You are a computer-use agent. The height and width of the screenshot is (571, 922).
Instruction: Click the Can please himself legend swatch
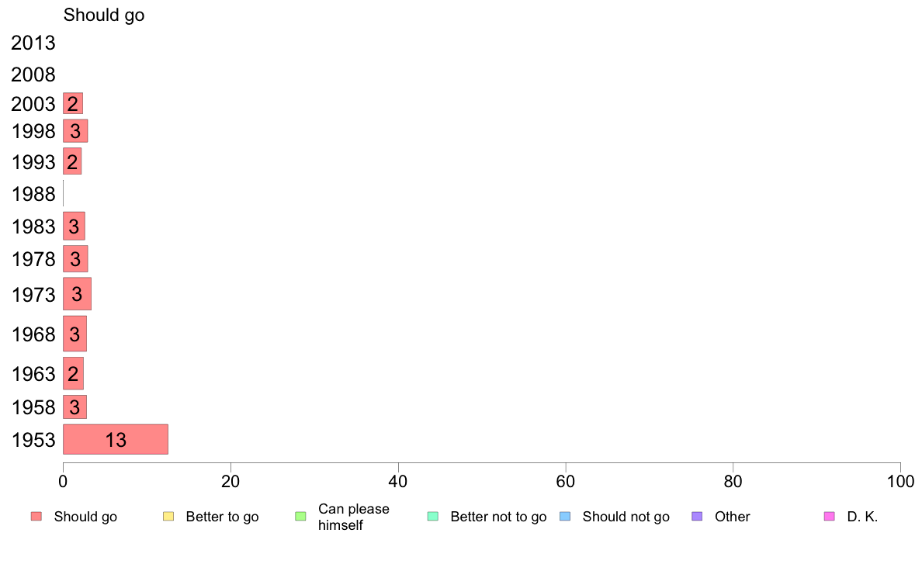(x=300, y=517)
